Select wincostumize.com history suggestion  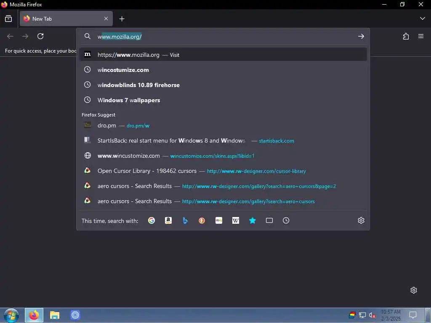(x=223, y=70)
